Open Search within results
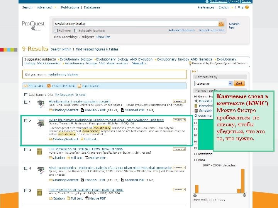This screenshot has height=208, width=278. (x=61, y=49)
